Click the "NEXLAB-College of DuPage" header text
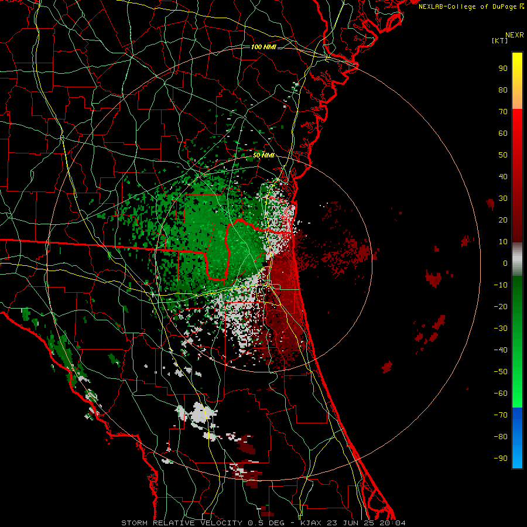Viewport: 527px width, 527px height. [467, 6]
